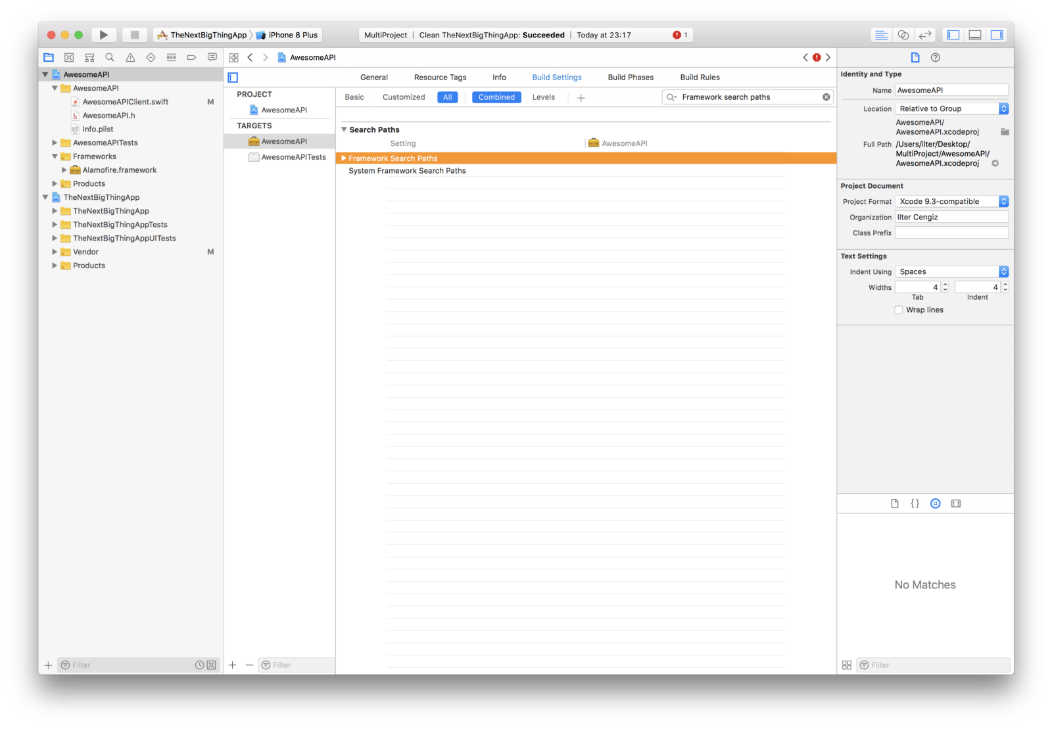Image resolution: width=1052 pixels, height=729 pixels.
Task: Expand Framework Search Paths setting
Action: [x=343, y=158]
